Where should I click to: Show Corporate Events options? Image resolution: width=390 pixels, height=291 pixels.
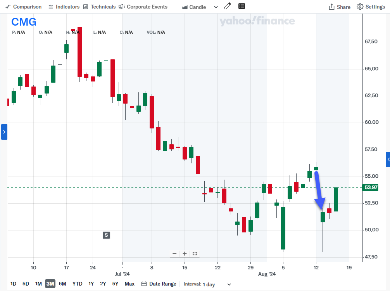pos(143,7)
